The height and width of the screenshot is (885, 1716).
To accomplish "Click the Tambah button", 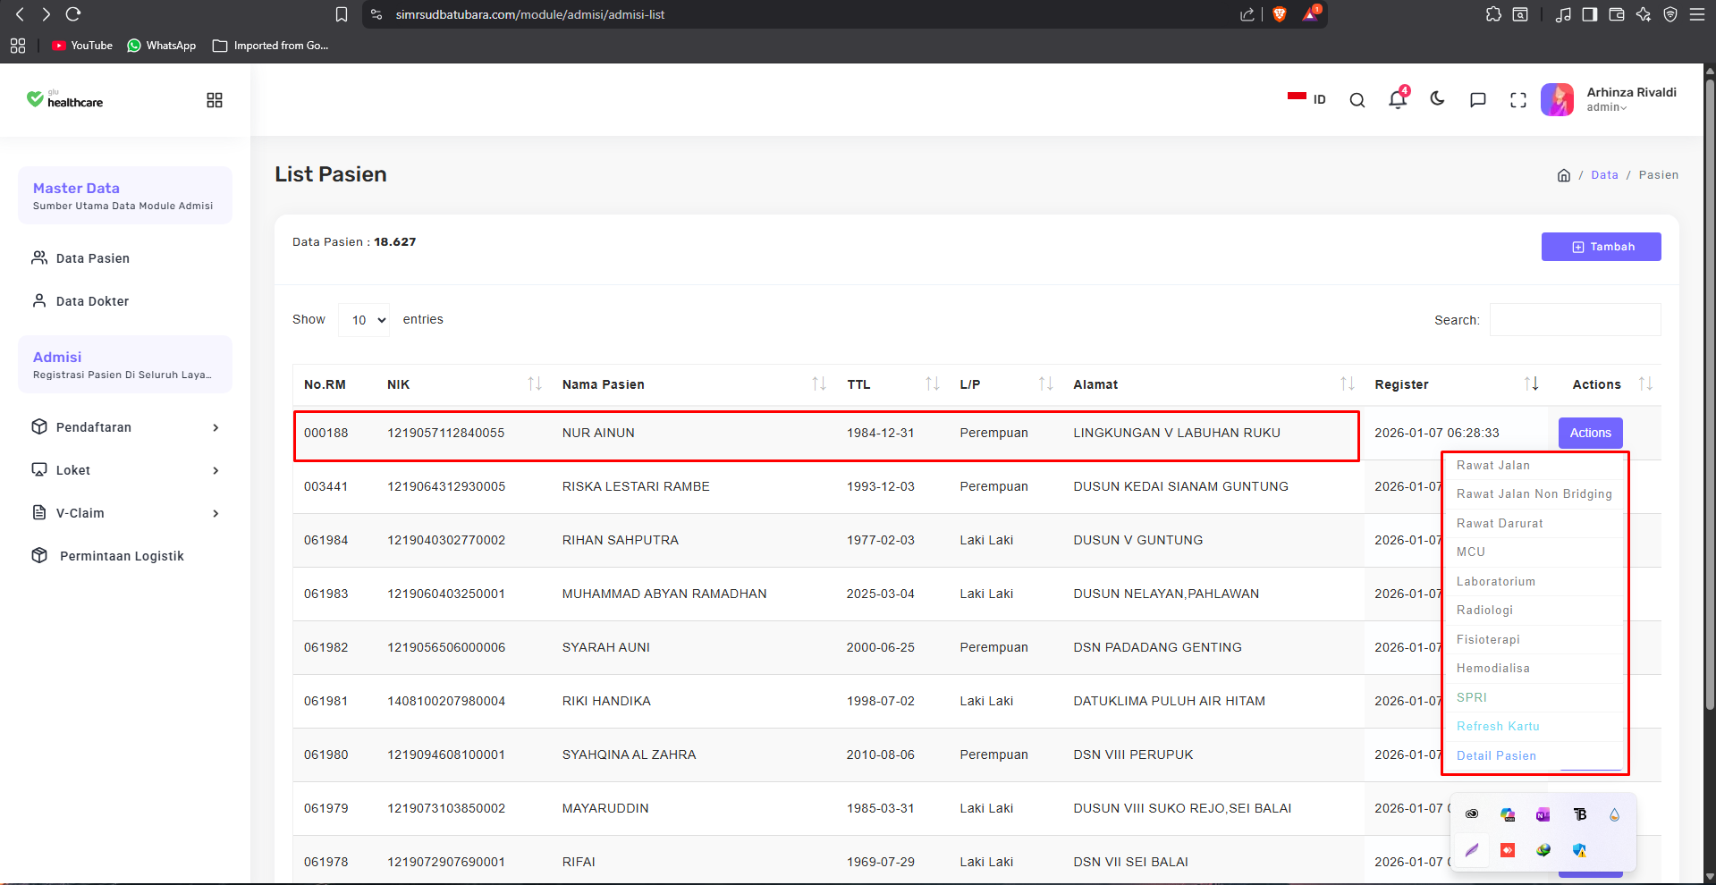I will pos(1601,247).
